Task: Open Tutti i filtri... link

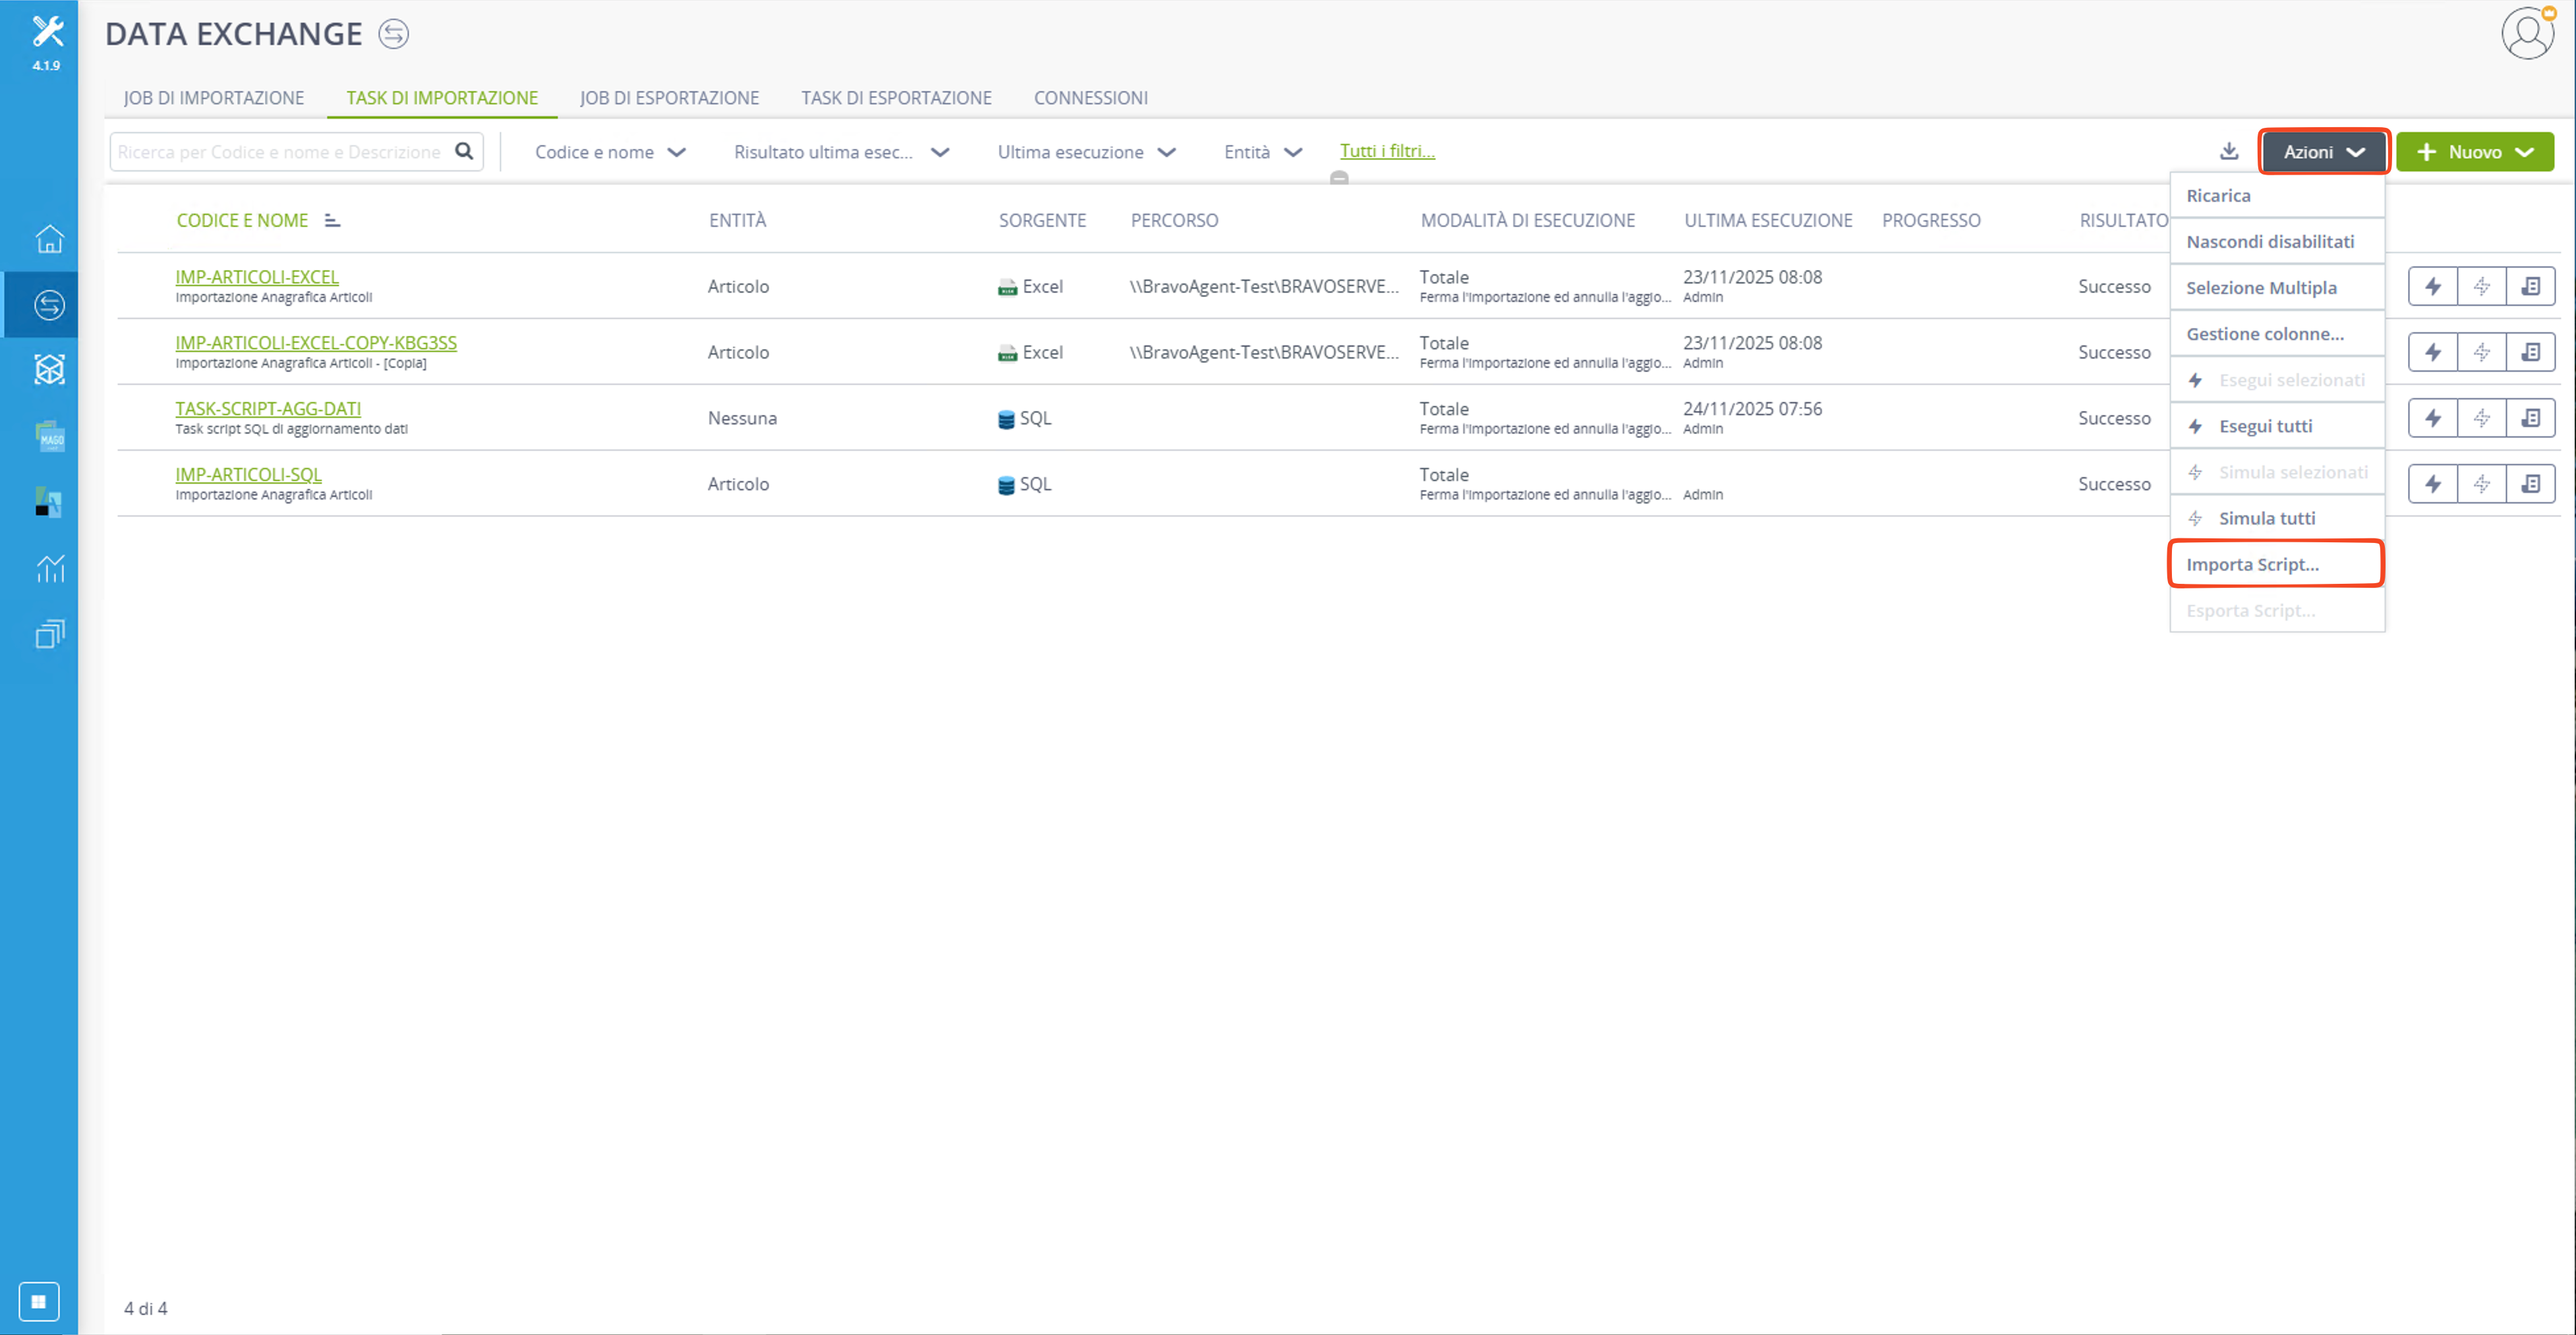Action: (x=1387, y=151)
